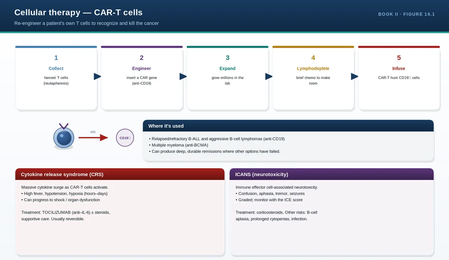Click 'Confusion, aphasia, tremor, seizures' bullet

pos(270,193)
